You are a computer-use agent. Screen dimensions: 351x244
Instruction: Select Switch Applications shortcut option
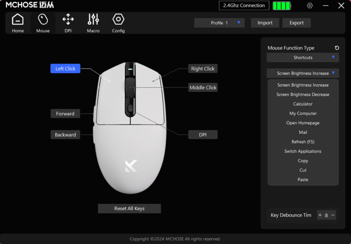point(303,151)
